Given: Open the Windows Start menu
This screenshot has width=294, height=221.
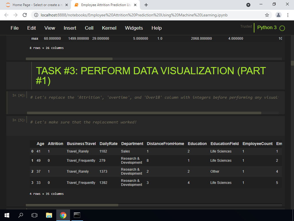Looking at the screenshot, I should point(7,215).
